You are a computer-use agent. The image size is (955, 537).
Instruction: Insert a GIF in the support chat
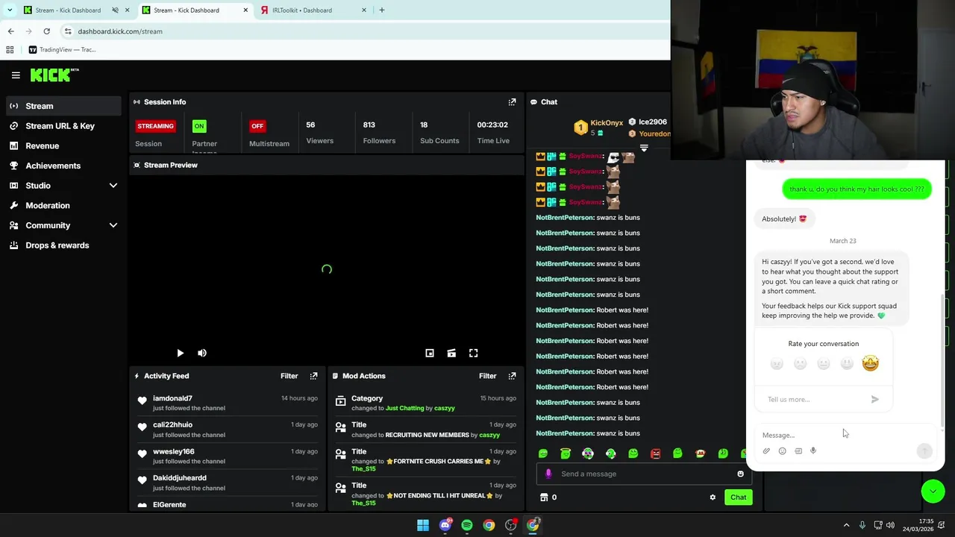(x=798, y=451)
